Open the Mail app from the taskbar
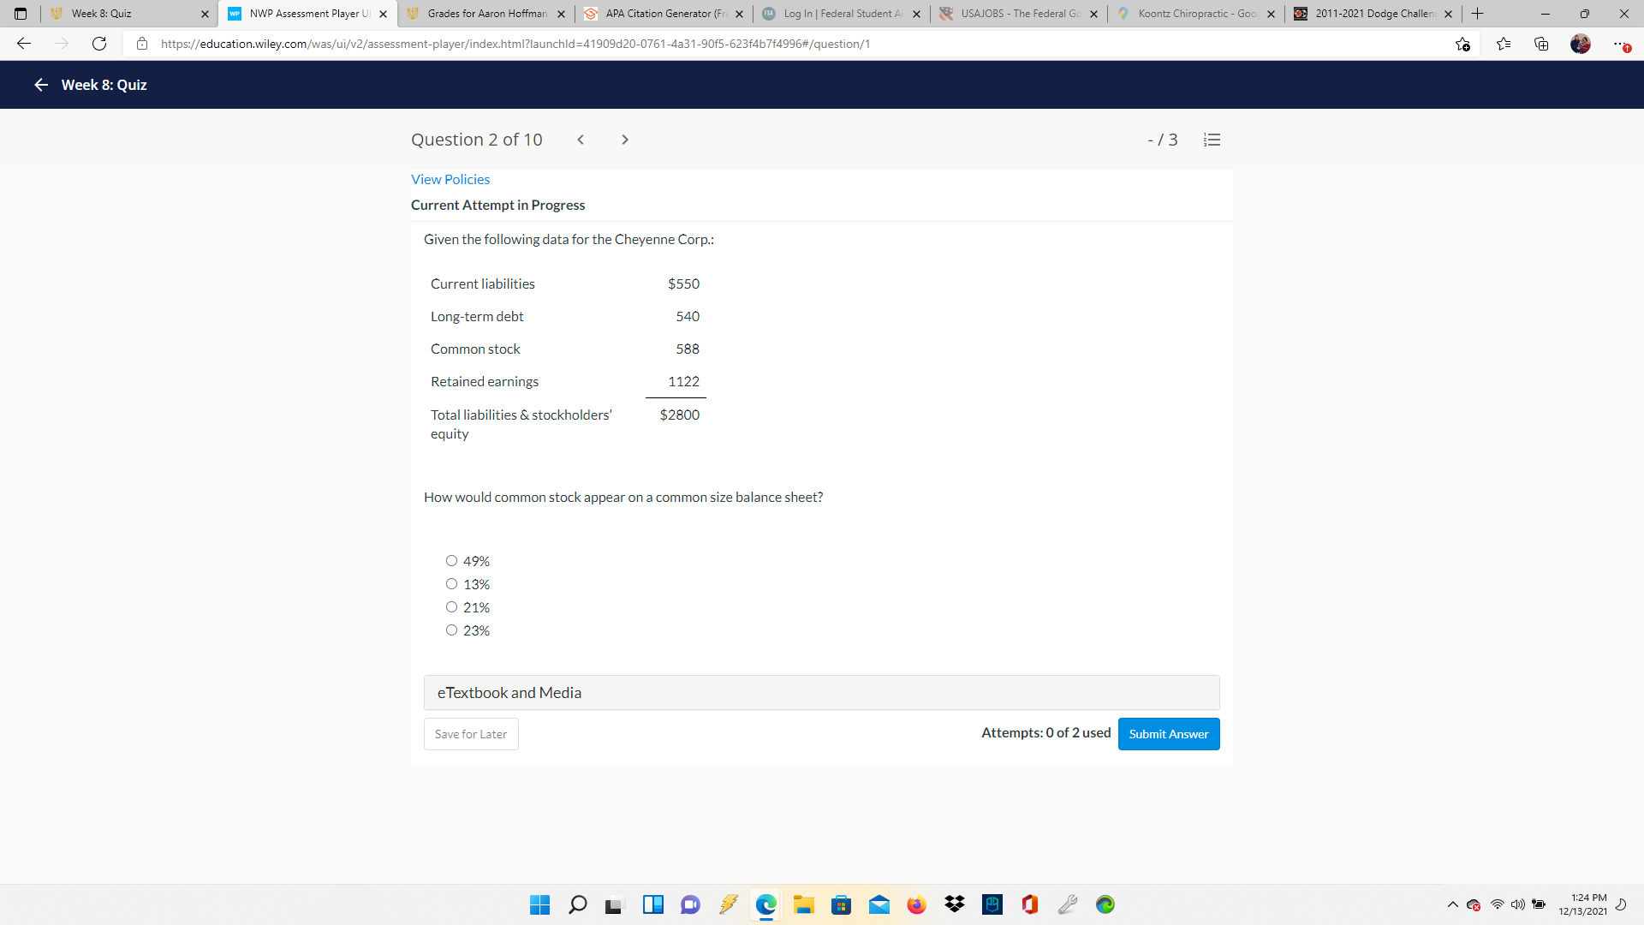This screenshot has height=925, width=1644. (x=879, y=904)
